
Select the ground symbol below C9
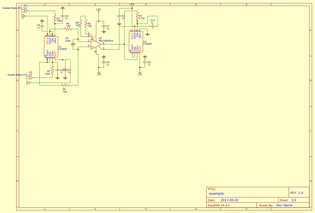tap(119, 24)
